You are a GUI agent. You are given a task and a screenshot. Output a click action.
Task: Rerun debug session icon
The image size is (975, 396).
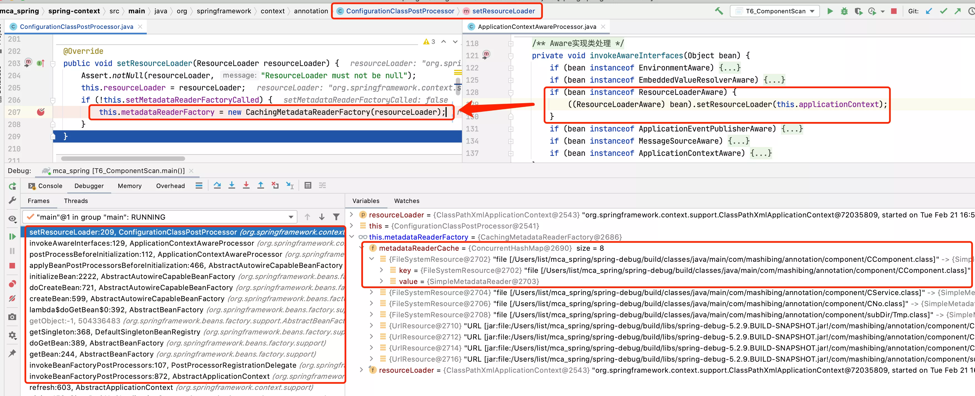pyautogui.click(x=13, y=186)
